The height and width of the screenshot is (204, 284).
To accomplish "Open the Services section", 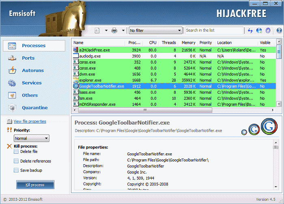I will [x=32, y=83].
